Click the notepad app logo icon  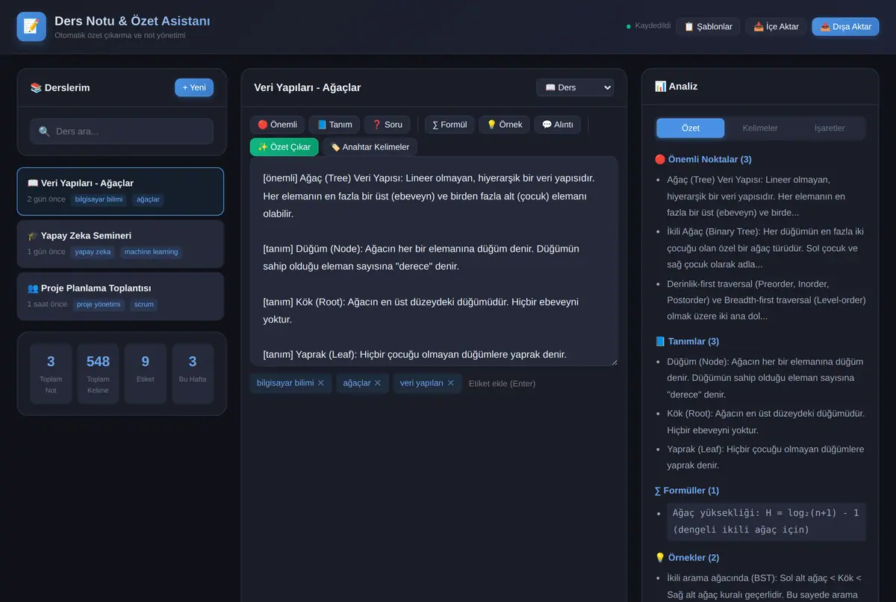31,26
